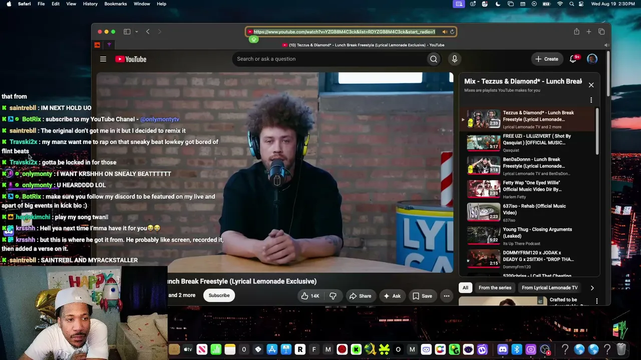This screenshot has width=641, height=360.
Task: Open Notes from the dock
Action: [x=230, y=349]
